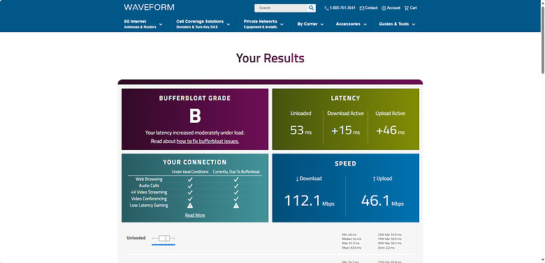
Task: Click the Your Results heading
Action: (x=270, y=58)
